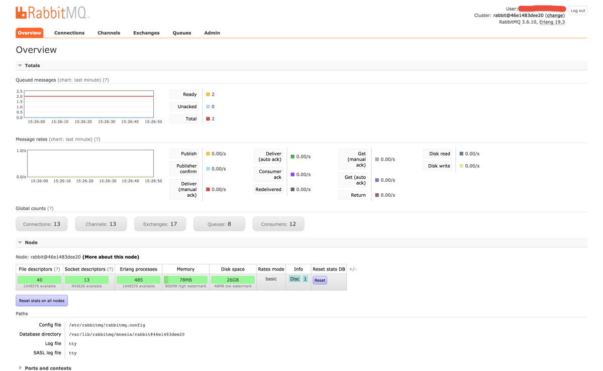Change Queued messages chart range (last minute)
603x371 pixels.
[79, 80]
